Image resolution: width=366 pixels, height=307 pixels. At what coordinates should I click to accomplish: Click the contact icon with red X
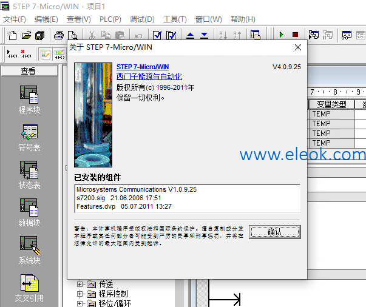click(x=26, y=54)
